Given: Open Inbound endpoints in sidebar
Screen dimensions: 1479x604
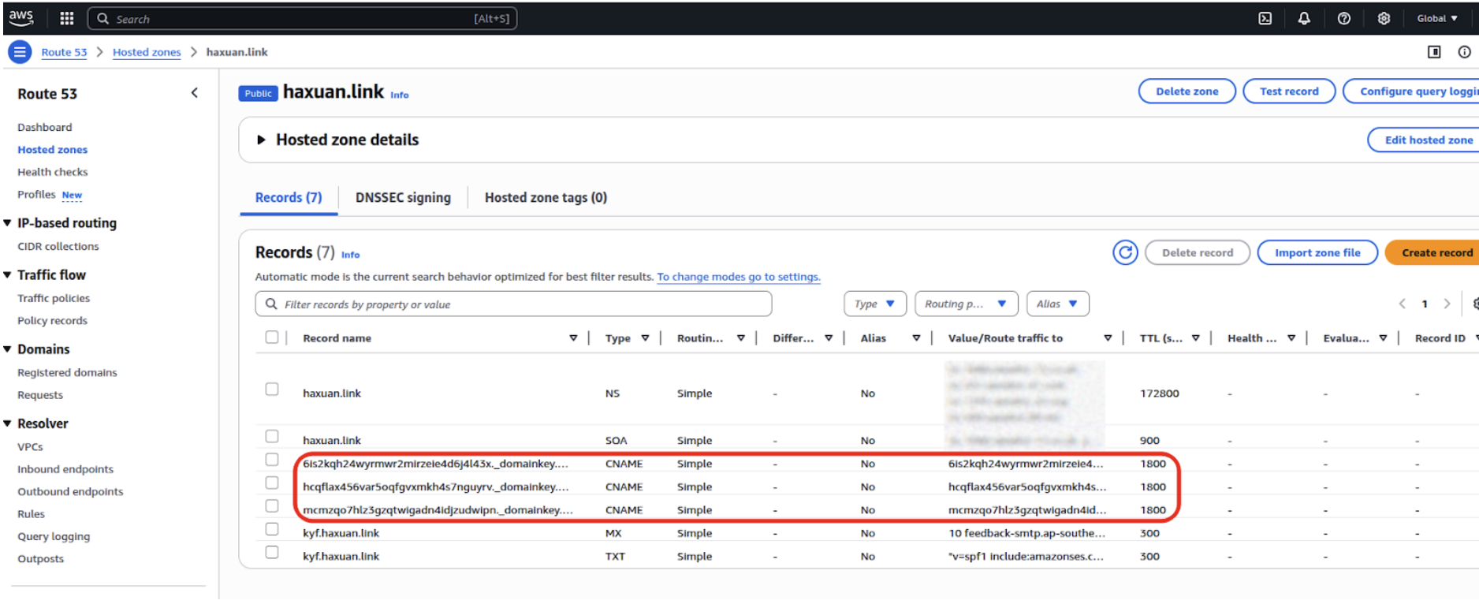Looking at the screenshot, I should click(x=65, y=469).
